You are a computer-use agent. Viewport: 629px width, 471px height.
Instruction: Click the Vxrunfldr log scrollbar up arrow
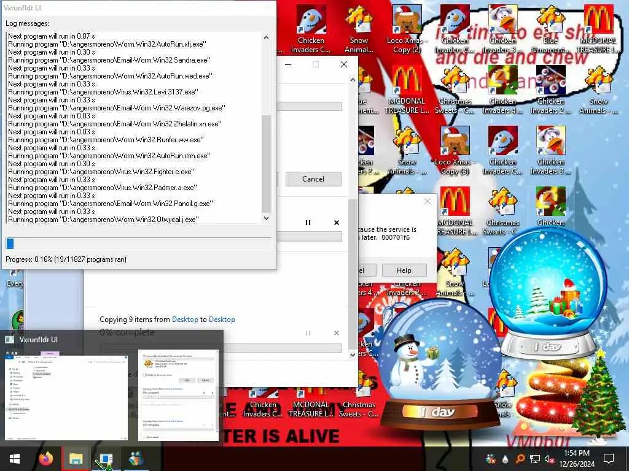pyautogui.click(x=267, y=37)
